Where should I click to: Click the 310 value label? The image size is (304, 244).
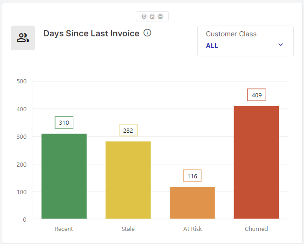click(64, 123)
